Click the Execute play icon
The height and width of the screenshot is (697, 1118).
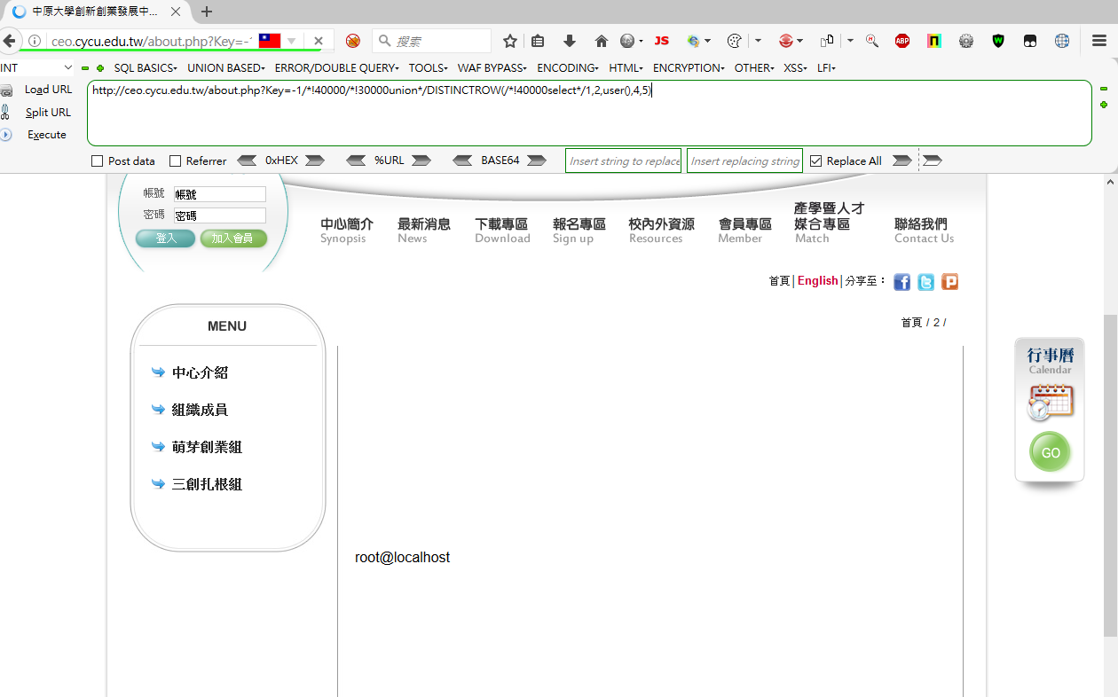6,135
